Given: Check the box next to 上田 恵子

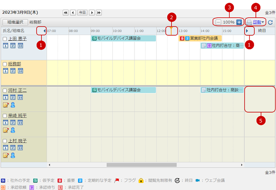Looking at the screenshot, I should pyautogui.click(x=5, y=39).
